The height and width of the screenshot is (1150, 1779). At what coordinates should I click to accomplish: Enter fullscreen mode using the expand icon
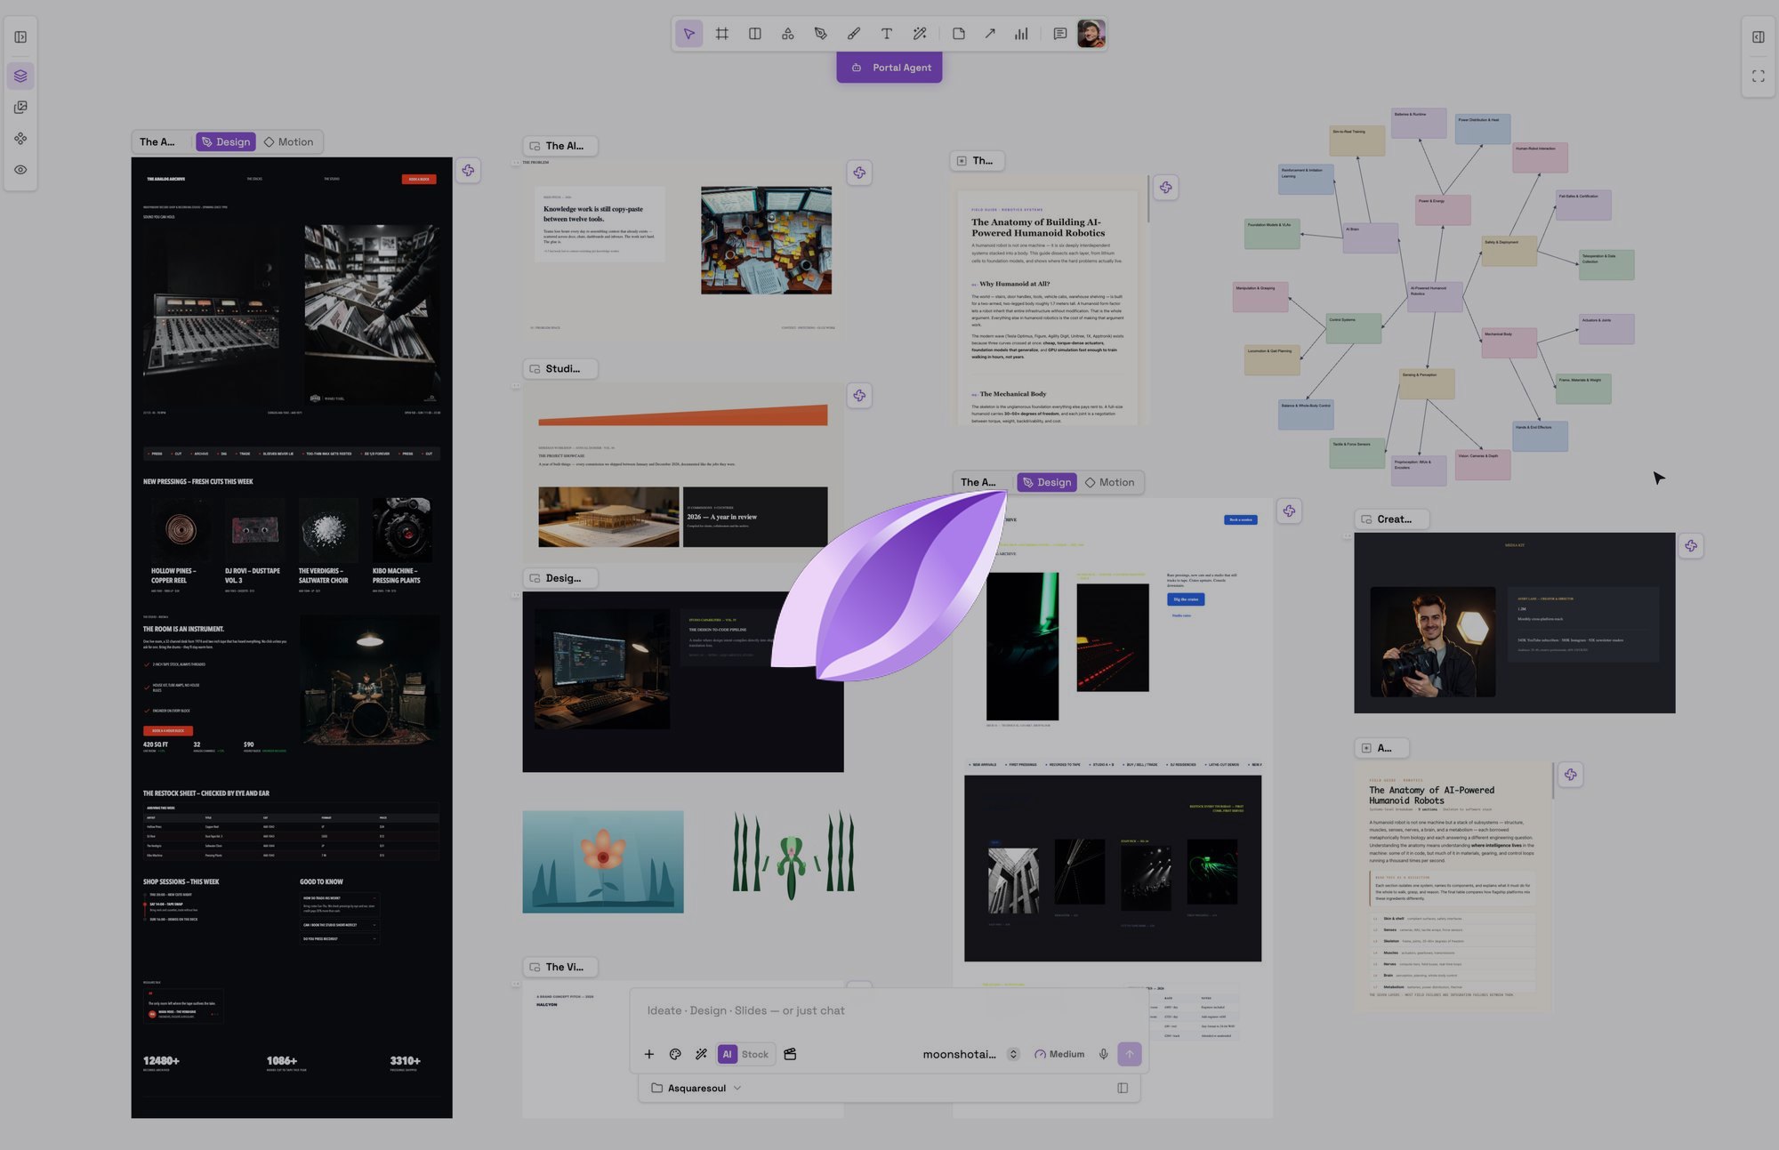coord(1759,76)
